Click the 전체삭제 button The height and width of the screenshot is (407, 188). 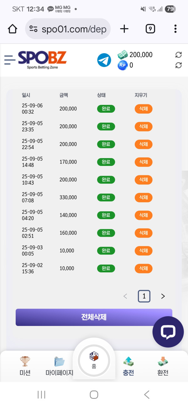(94, 317)
